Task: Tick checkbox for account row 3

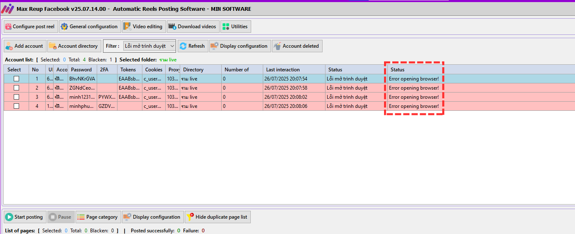Action: 16,97
